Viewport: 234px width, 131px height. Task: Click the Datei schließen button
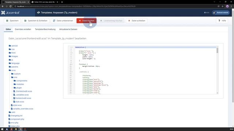tap(136, 21)
